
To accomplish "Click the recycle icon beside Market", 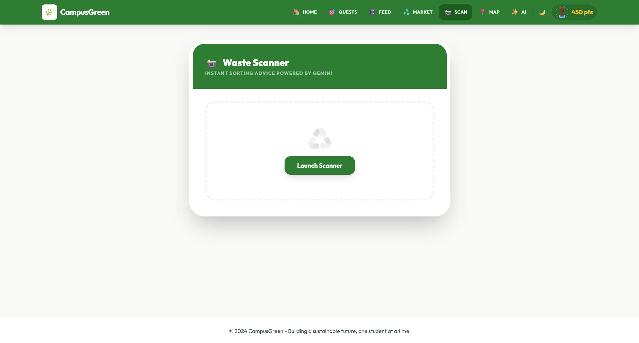I will [x=406, y=12].
